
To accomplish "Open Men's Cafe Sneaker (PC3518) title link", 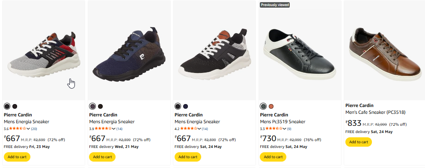I will click(x=375, y=112).
